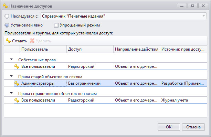The width and height of the screenshot is (211, 137).
Task: Select the Установлен явно radio button
Action: click(x=7, y=25)
